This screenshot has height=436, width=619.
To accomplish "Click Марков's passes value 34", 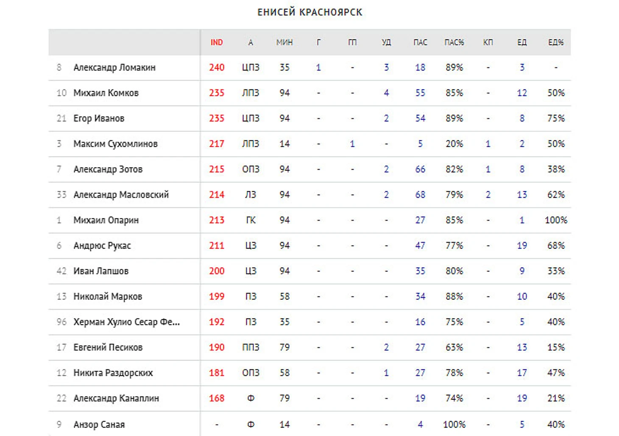I will pyautogui.click(x=420, y=296).
